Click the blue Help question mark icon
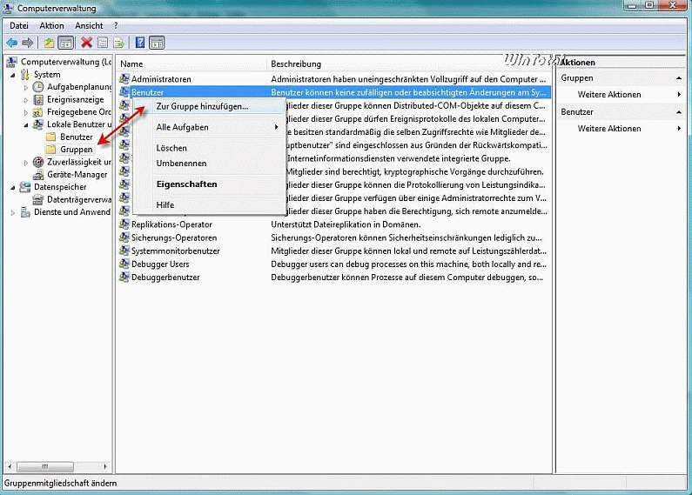692x495 pixels. [140, 43]
